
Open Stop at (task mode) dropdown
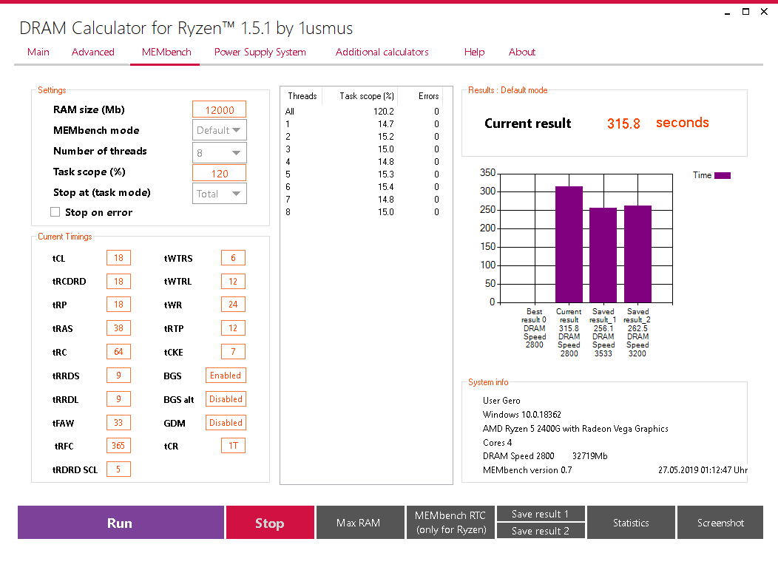[x=220, y=194]
